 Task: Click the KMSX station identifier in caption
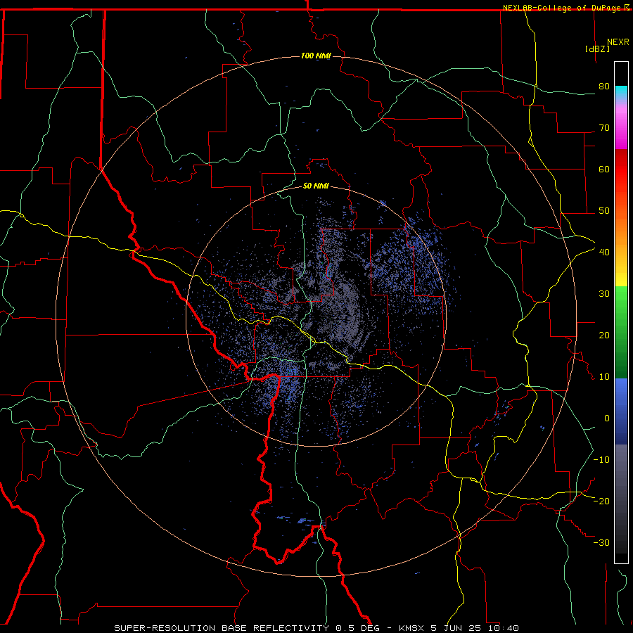[411, 628]
